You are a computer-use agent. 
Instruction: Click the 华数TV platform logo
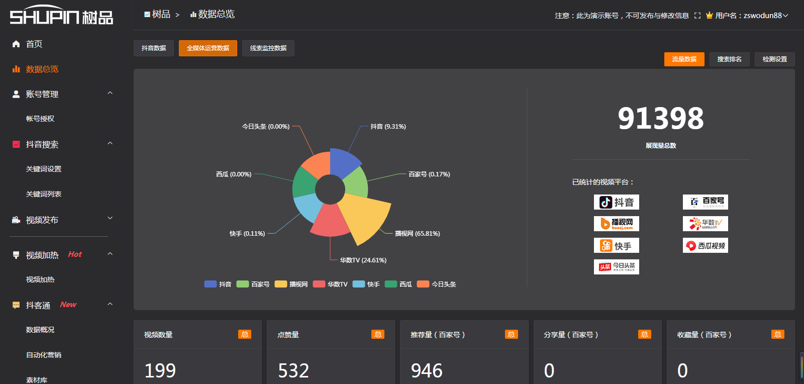(x=706, y=224)
